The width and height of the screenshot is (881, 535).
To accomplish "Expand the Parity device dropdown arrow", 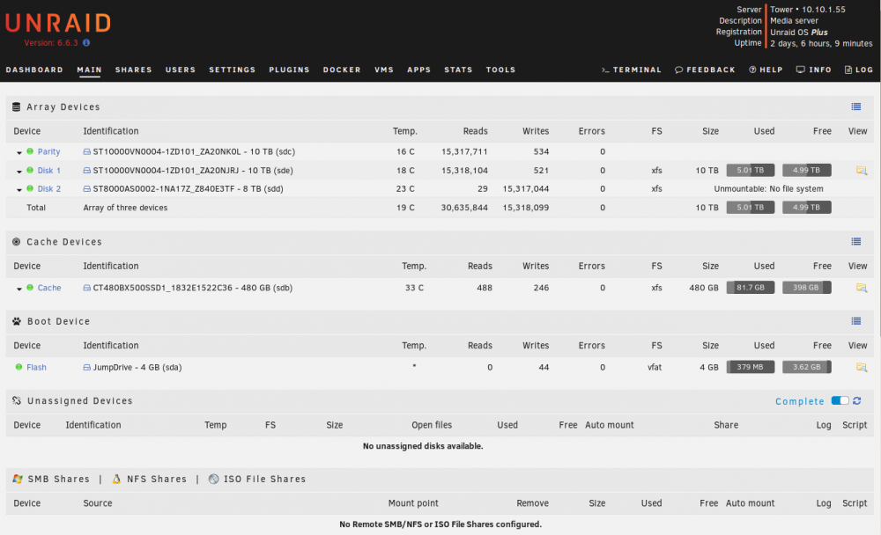I will pos(19,153).
